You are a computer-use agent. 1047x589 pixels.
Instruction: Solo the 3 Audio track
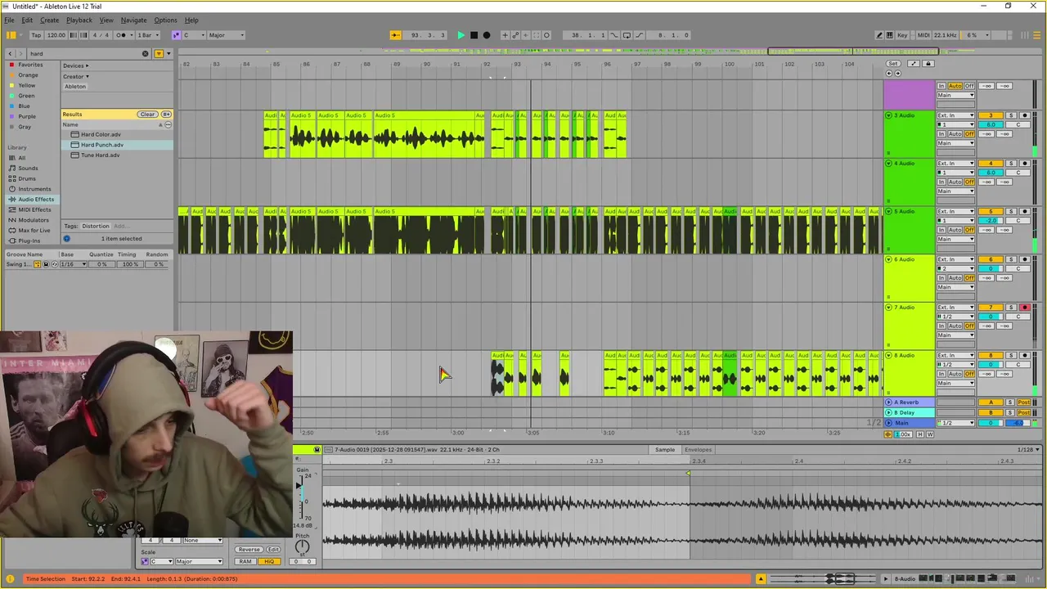click(x=1010, y=115)
